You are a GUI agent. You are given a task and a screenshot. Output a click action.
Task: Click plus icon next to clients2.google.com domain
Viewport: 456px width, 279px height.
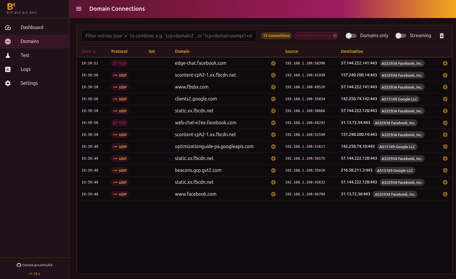273,99
